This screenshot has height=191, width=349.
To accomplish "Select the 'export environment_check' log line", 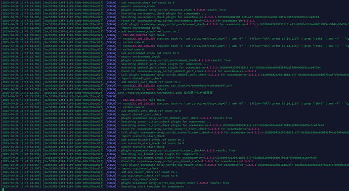I will [139, 57].
